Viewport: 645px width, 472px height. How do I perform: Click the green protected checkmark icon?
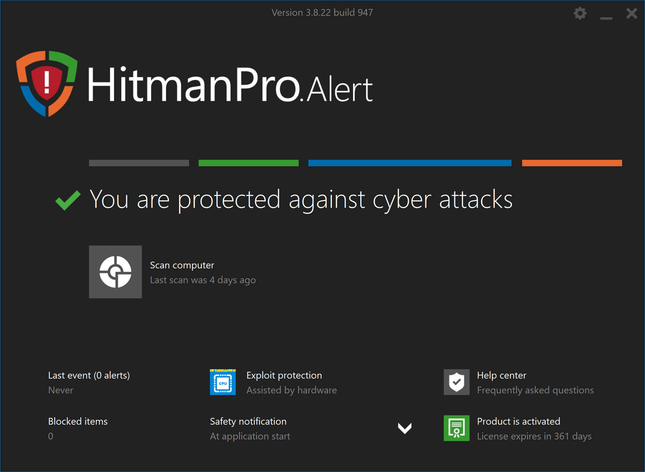click(68, 200)
